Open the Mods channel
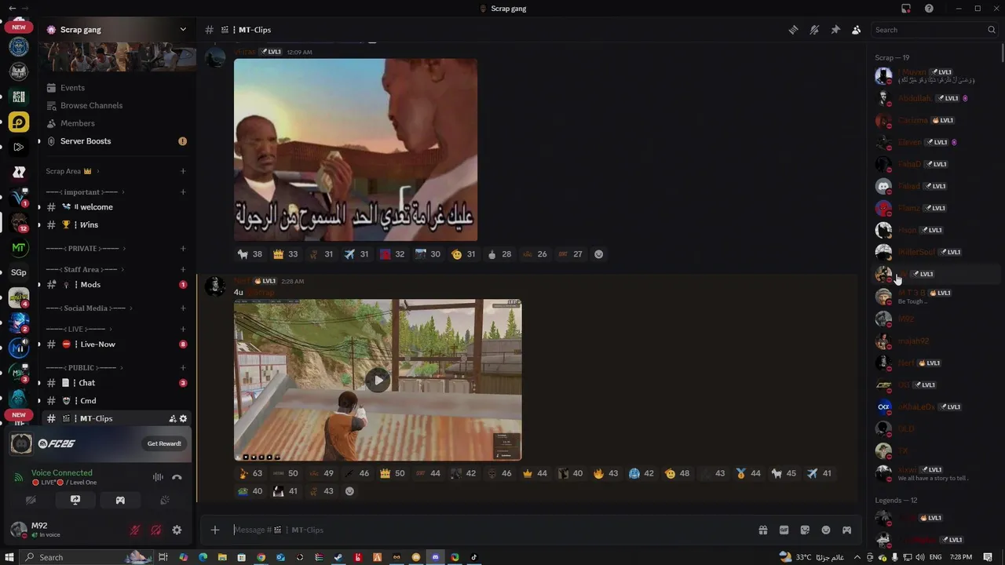 (118, 285)
